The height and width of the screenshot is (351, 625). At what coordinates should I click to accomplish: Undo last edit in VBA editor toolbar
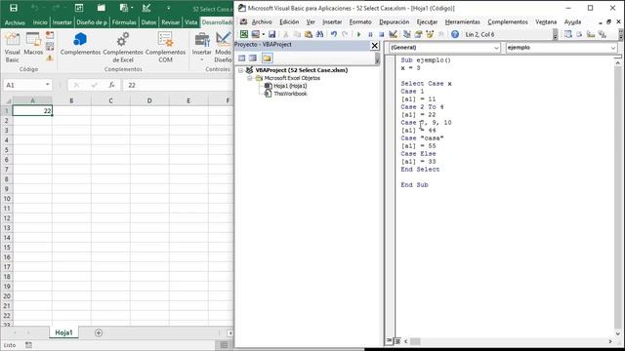coord(334,35)
